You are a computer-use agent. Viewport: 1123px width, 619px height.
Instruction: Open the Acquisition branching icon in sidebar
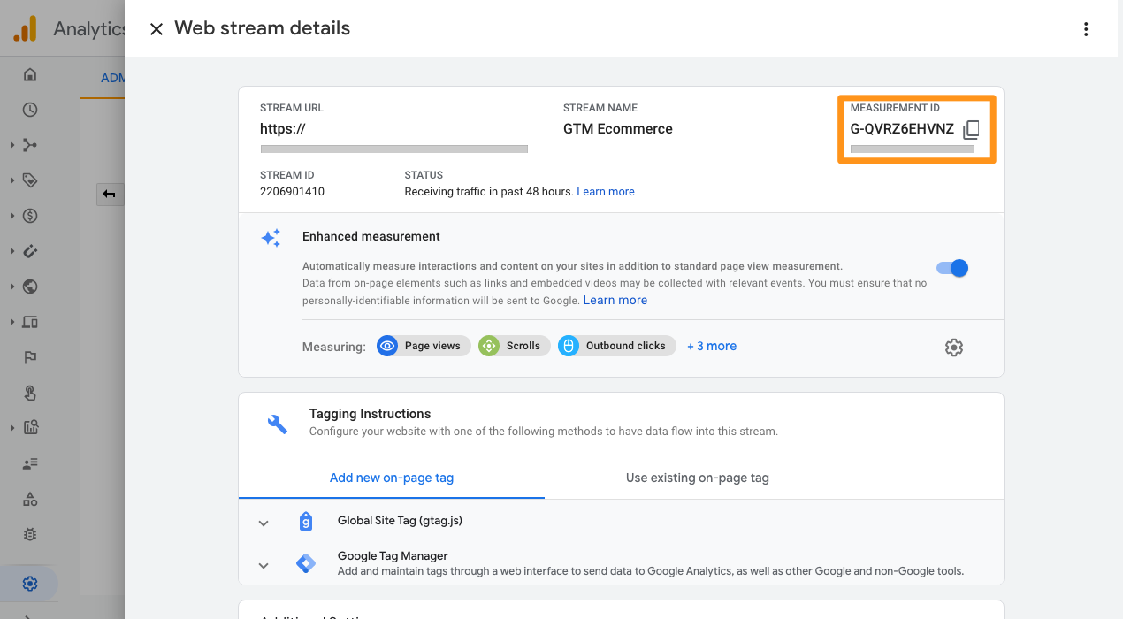pyautogui.click(x=30, y=145)
